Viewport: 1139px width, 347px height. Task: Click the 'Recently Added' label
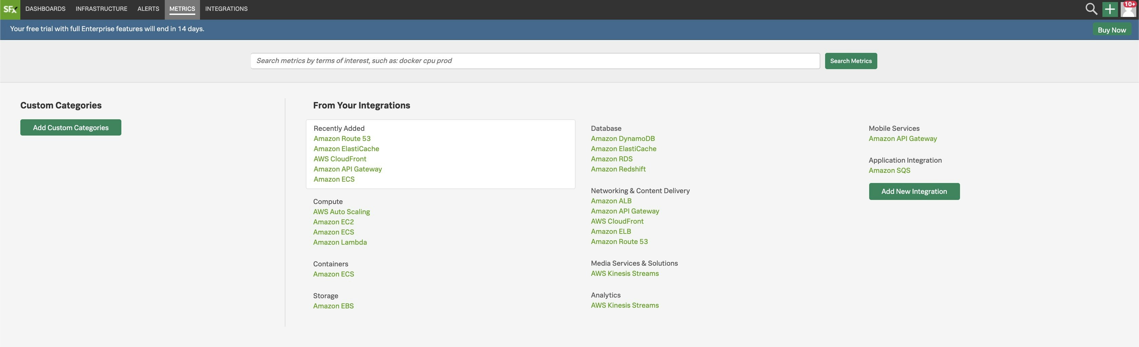(x=339, y=128)
